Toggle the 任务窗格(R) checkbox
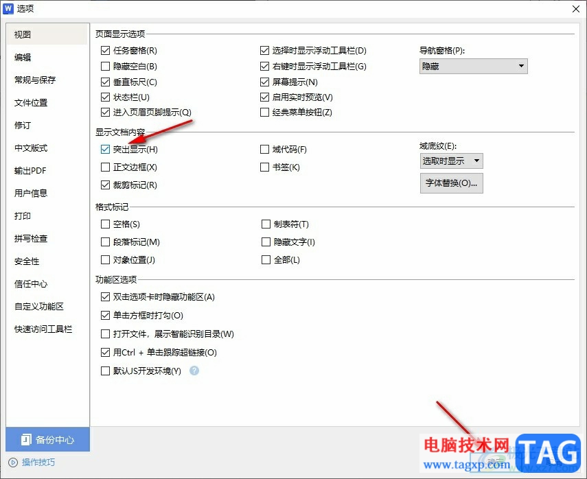Image resolution: width=587 pixels, height=479 pixels. tap(105, 50)
